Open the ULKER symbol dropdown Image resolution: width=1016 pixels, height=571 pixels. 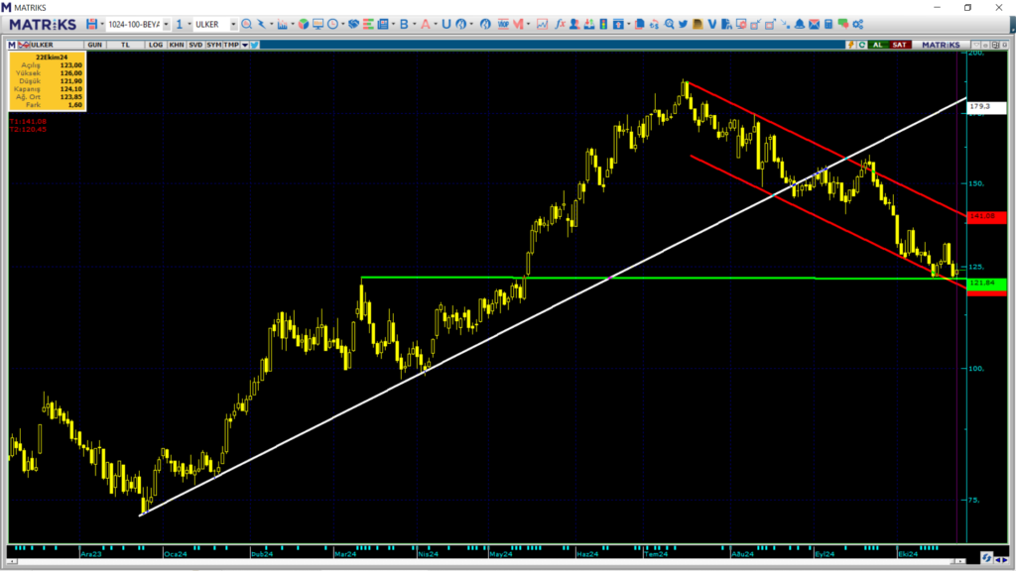tap(233, 24)
